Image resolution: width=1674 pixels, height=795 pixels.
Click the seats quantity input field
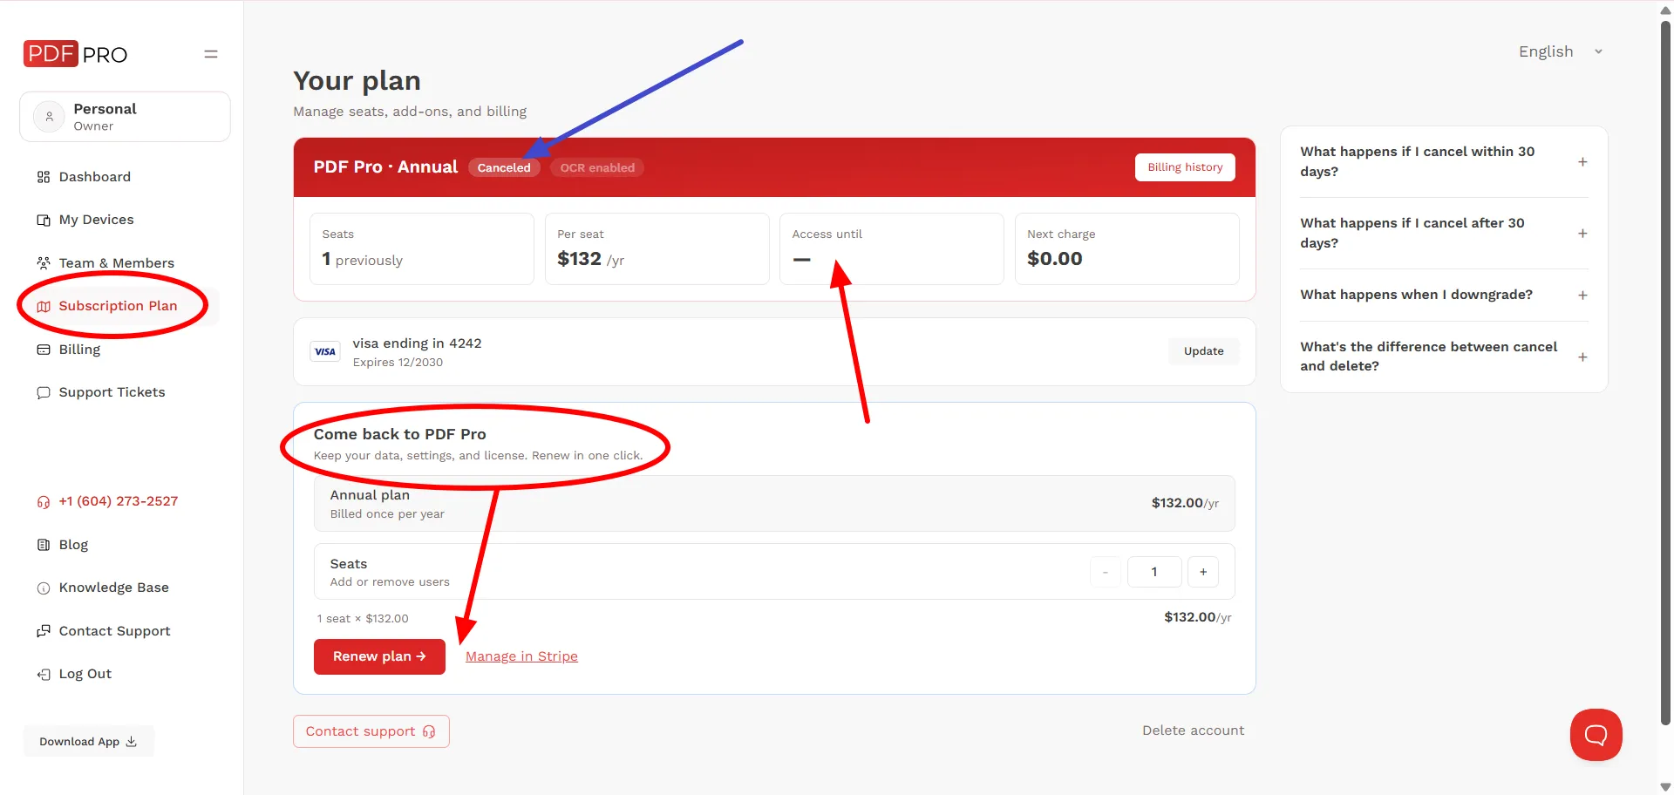1154,572
